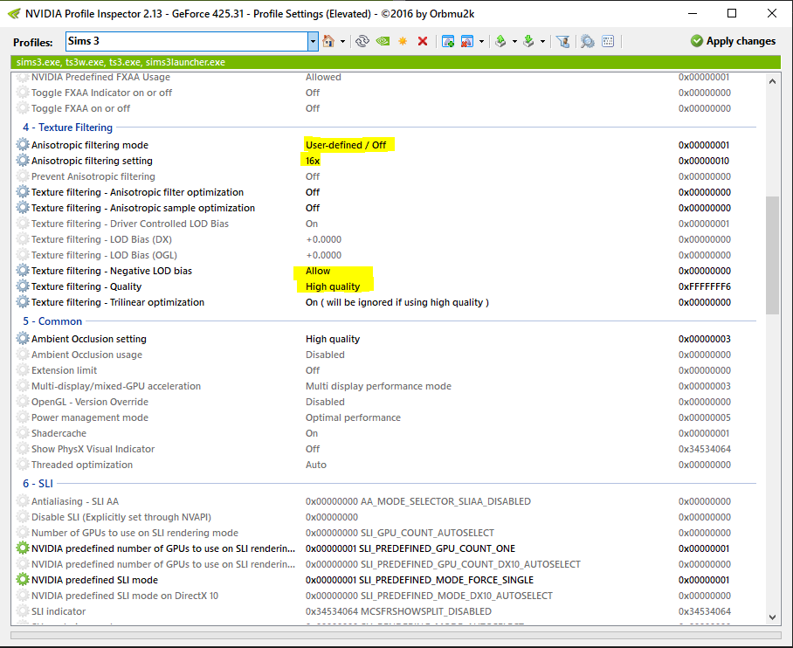Viewport: 793px width, 648px height.
Task: Click the magnifier gear scan profiles icon
Action: point(587,41)
